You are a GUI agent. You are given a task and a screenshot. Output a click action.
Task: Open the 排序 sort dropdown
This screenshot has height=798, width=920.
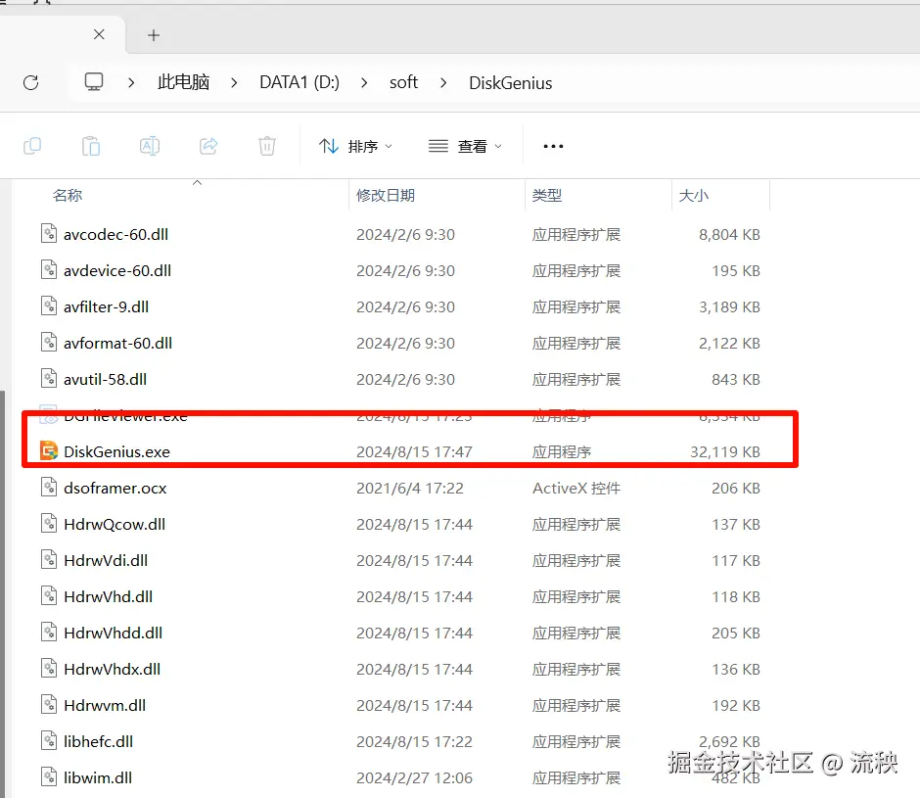355,146
